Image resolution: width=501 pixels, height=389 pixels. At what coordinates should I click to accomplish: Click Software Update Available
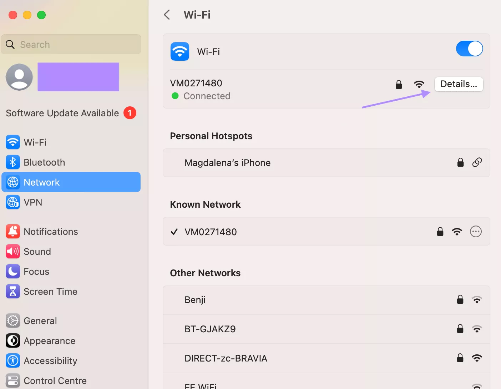pyautogui.click(x=62, y=113)
